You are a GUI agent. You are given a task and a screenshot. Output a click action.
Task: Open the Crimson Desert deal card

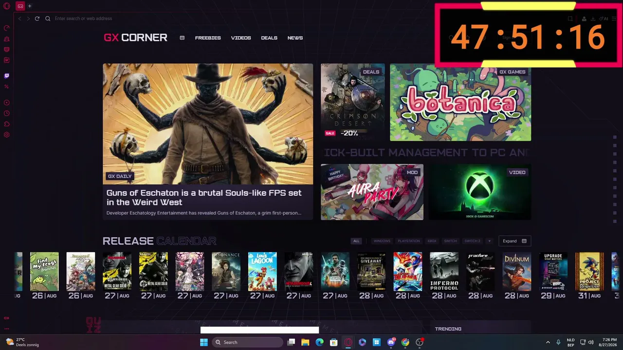tap(353, 102)
